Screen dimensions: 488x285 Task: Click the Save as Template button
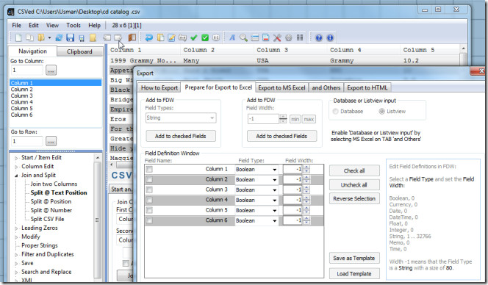click(x=354, y=258)
